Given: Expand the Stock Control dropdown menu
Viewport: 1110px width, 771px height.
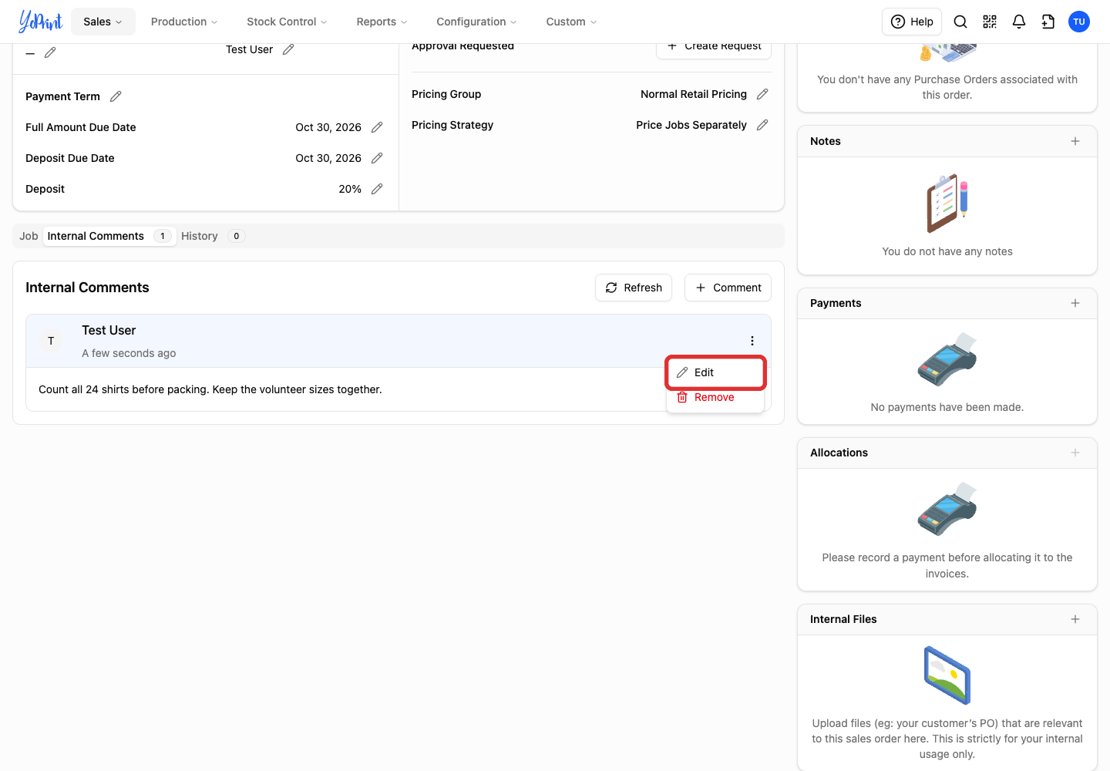Looking at the screenshot, I should [x=287, y=22].
